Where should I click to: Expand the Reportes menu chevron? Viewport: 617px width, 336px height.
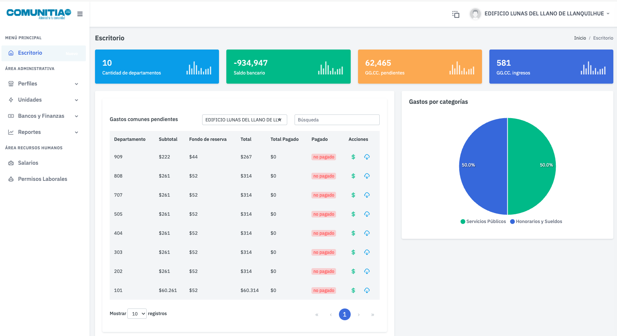(x=76, y=132)
